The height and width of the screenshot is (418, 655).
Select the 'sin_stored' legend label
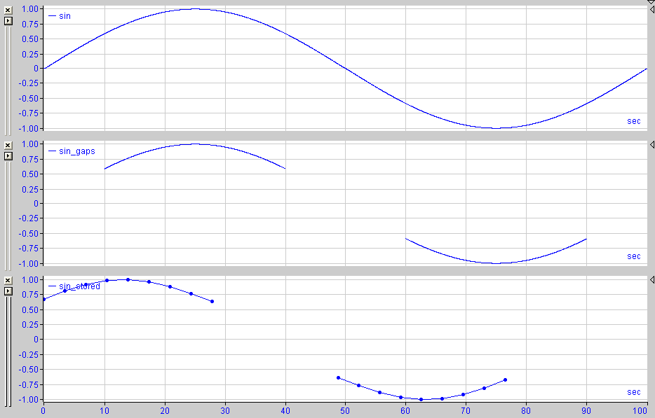79,286
